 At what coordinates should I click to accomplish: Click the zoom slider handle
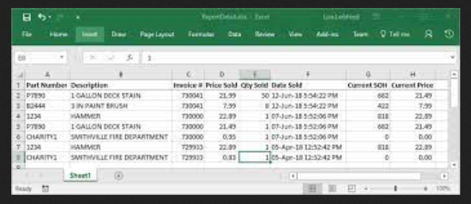coord(396,188)
